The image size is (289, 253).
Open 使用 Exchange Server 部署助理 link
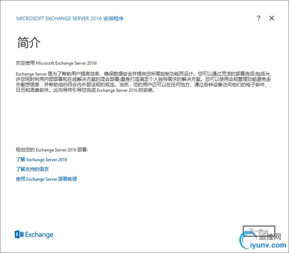[46, 179]
